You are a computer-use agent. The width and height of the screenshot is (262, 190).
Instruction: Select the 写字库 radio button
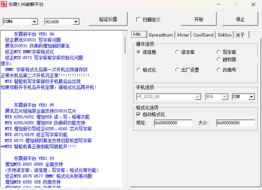click(219, 52)
